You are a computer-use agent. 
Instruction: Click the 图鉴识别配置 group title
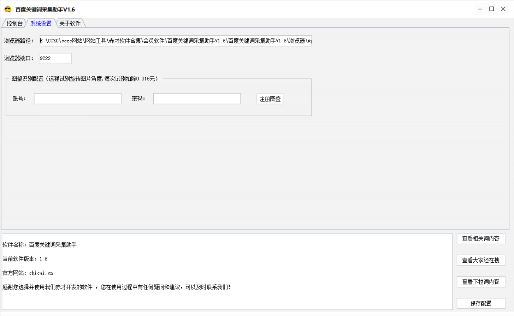85,79
